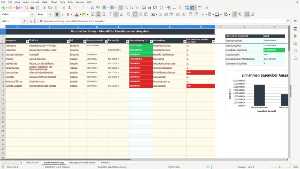Toggle Wrap Text option
300x169 pixels.
(x=128, y=14)
